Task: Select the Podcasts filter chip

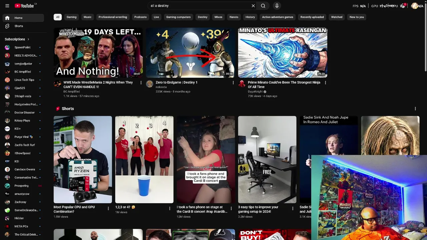Action: (x=140, y=17)
